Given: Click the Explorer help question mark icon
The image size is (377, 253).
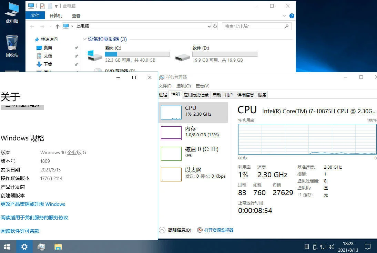Looking at the screenshot, I should 292,15.
